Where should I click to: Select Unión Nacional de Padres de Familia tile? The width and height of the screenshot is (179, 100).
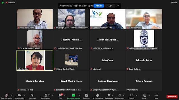[x=144, y=39]
